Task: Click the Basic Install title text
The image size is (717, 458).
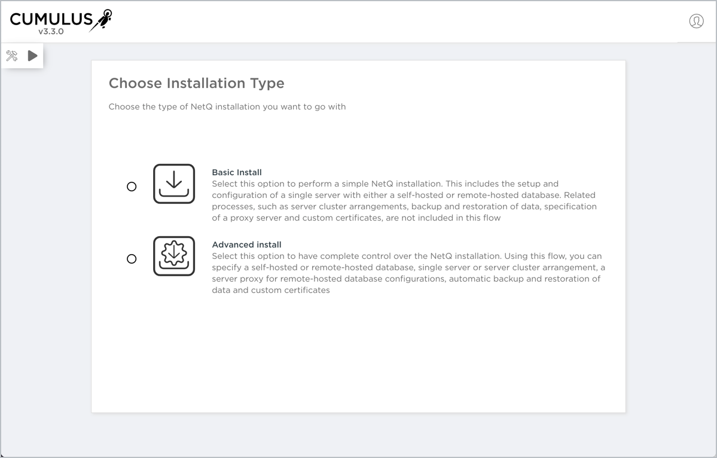Action: tap(237, 172)
